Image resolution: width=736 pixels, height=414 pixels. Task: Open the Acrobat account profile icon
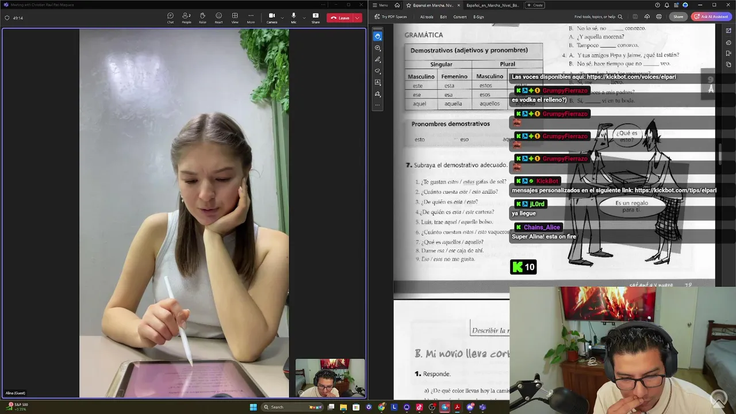click(685, 5)
